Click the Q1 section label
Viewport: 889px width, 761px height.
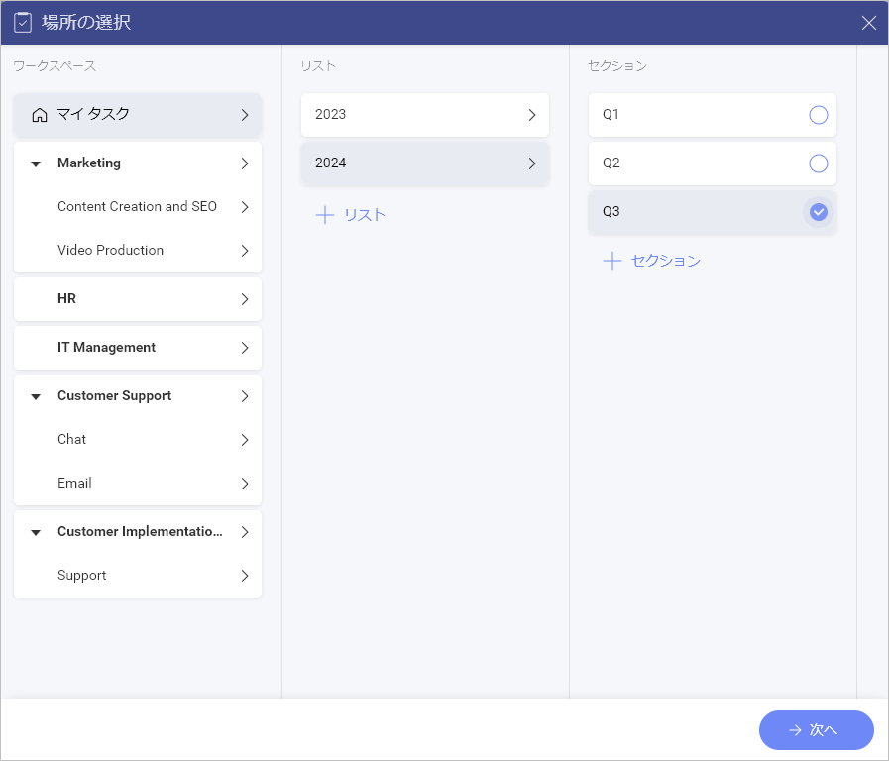pos(611,115)
